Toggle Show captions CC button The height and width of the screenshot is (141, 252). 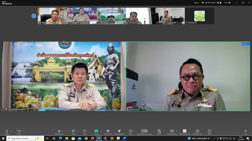[172, 132]
